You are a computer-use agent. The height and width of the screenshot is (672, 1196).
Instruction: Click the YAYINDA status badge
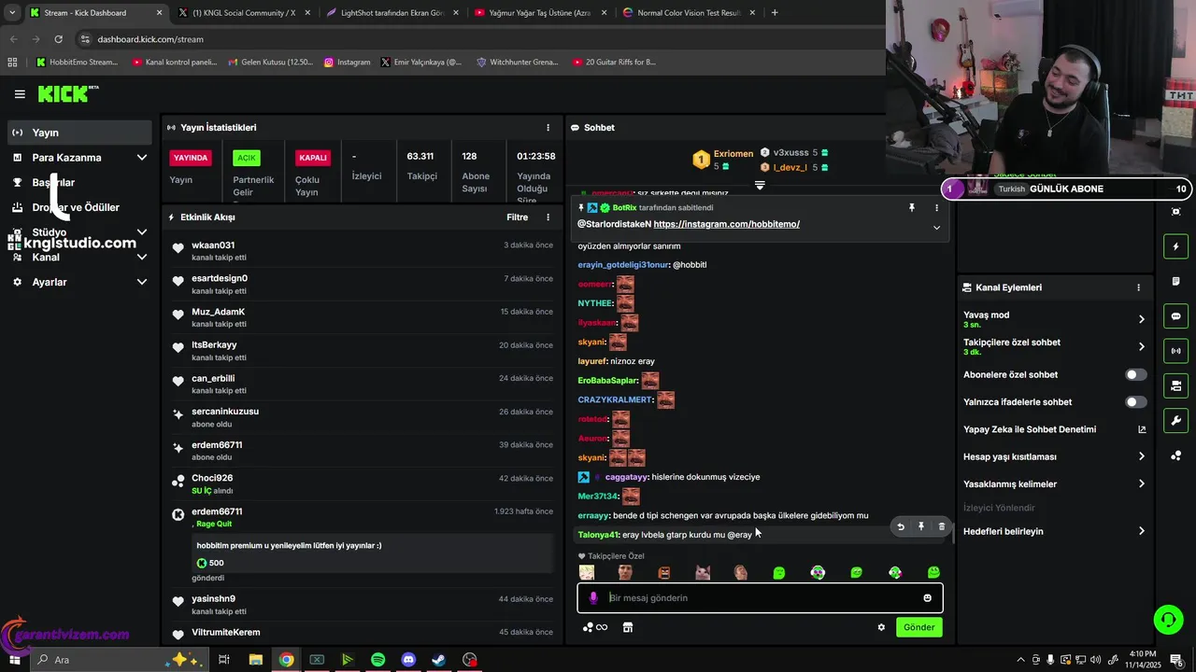click(192, 158)
